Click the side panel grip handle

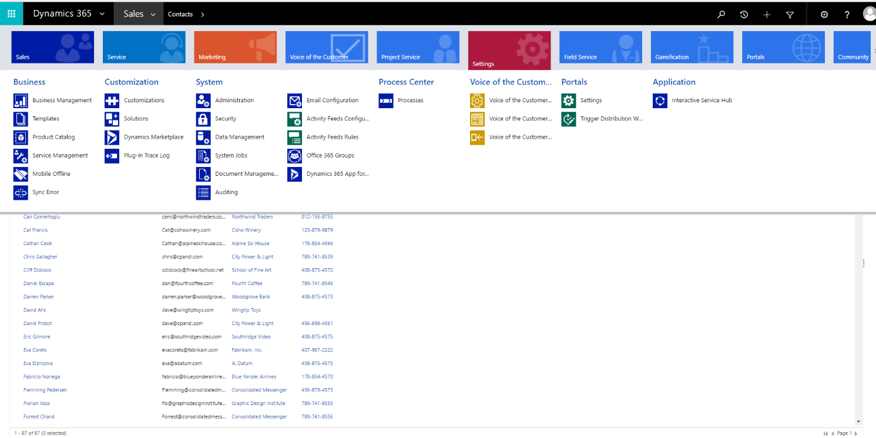pyautogui.click(x=864, y=263)
